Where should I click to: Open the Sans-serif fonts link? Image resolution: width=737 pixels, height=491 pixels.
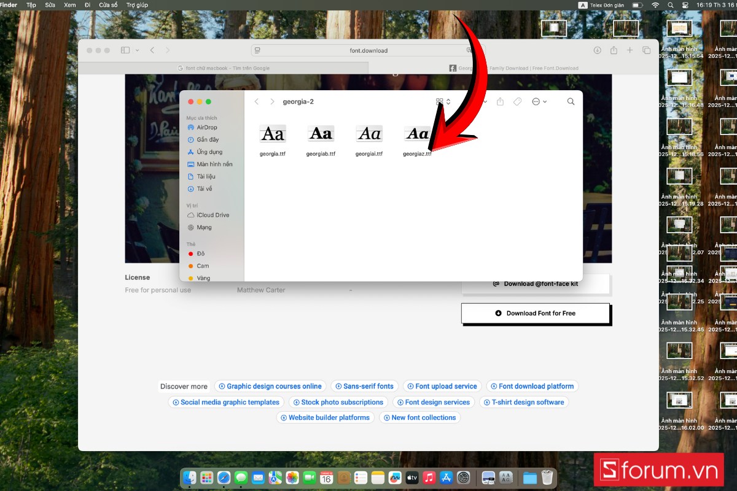pyautogui.click(x=364, y=386)
